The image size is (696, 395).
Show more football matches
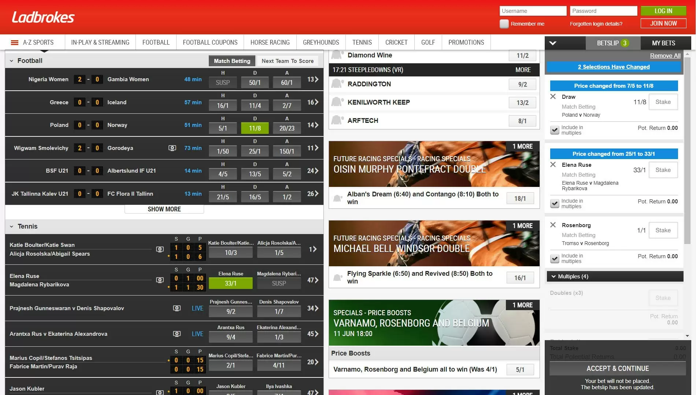click(x=164, y=209)
